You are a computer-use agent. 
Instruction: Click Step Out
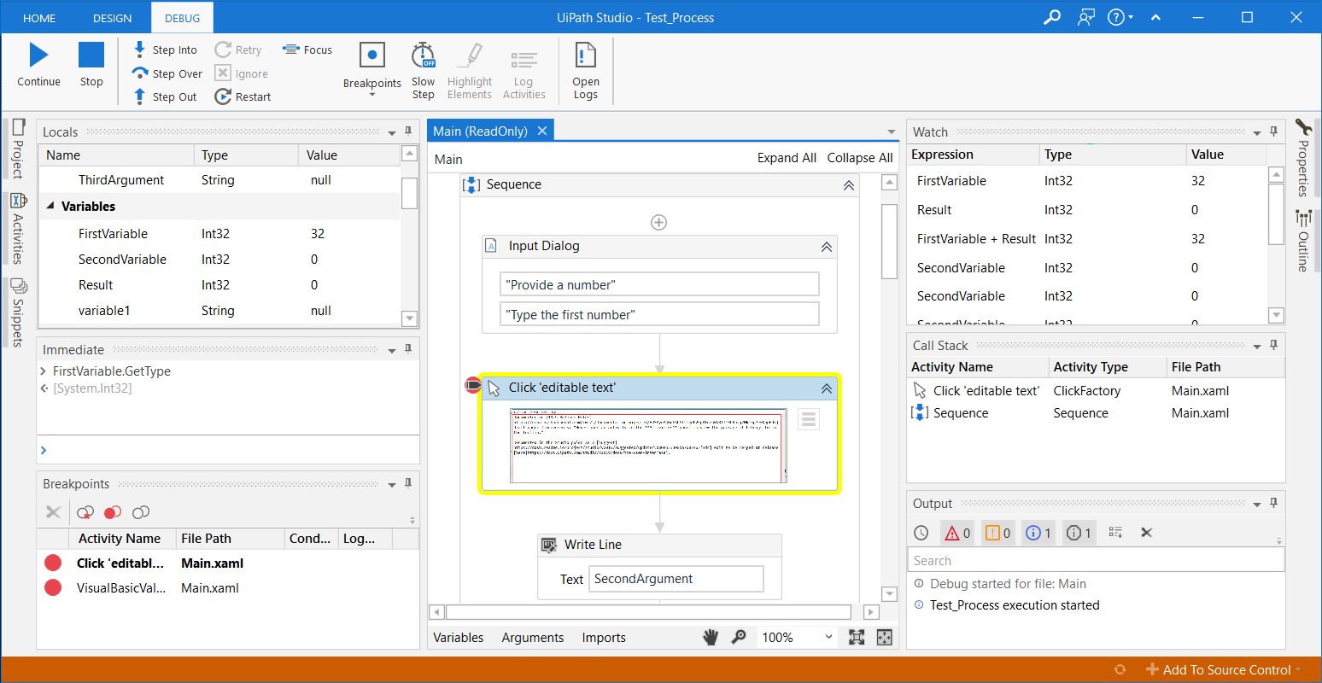(x=165, y=96)
